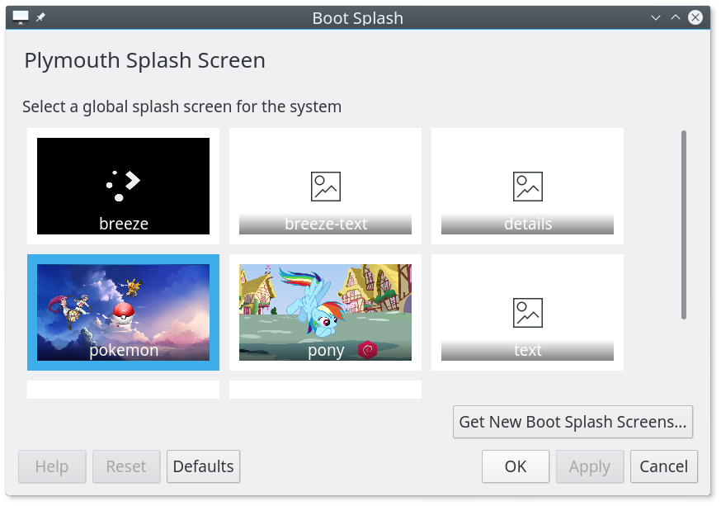721x506 pixels.
Task: Click the vertical scrollbar handle
Action: click(684, 225)
